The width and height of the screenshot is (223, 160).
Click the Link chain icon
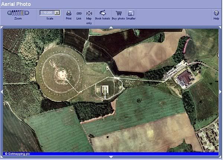pos(79,13)
